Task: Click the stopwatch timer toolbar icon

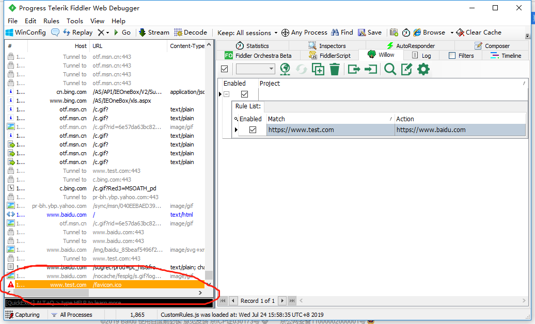Action: tap(406, 33)
